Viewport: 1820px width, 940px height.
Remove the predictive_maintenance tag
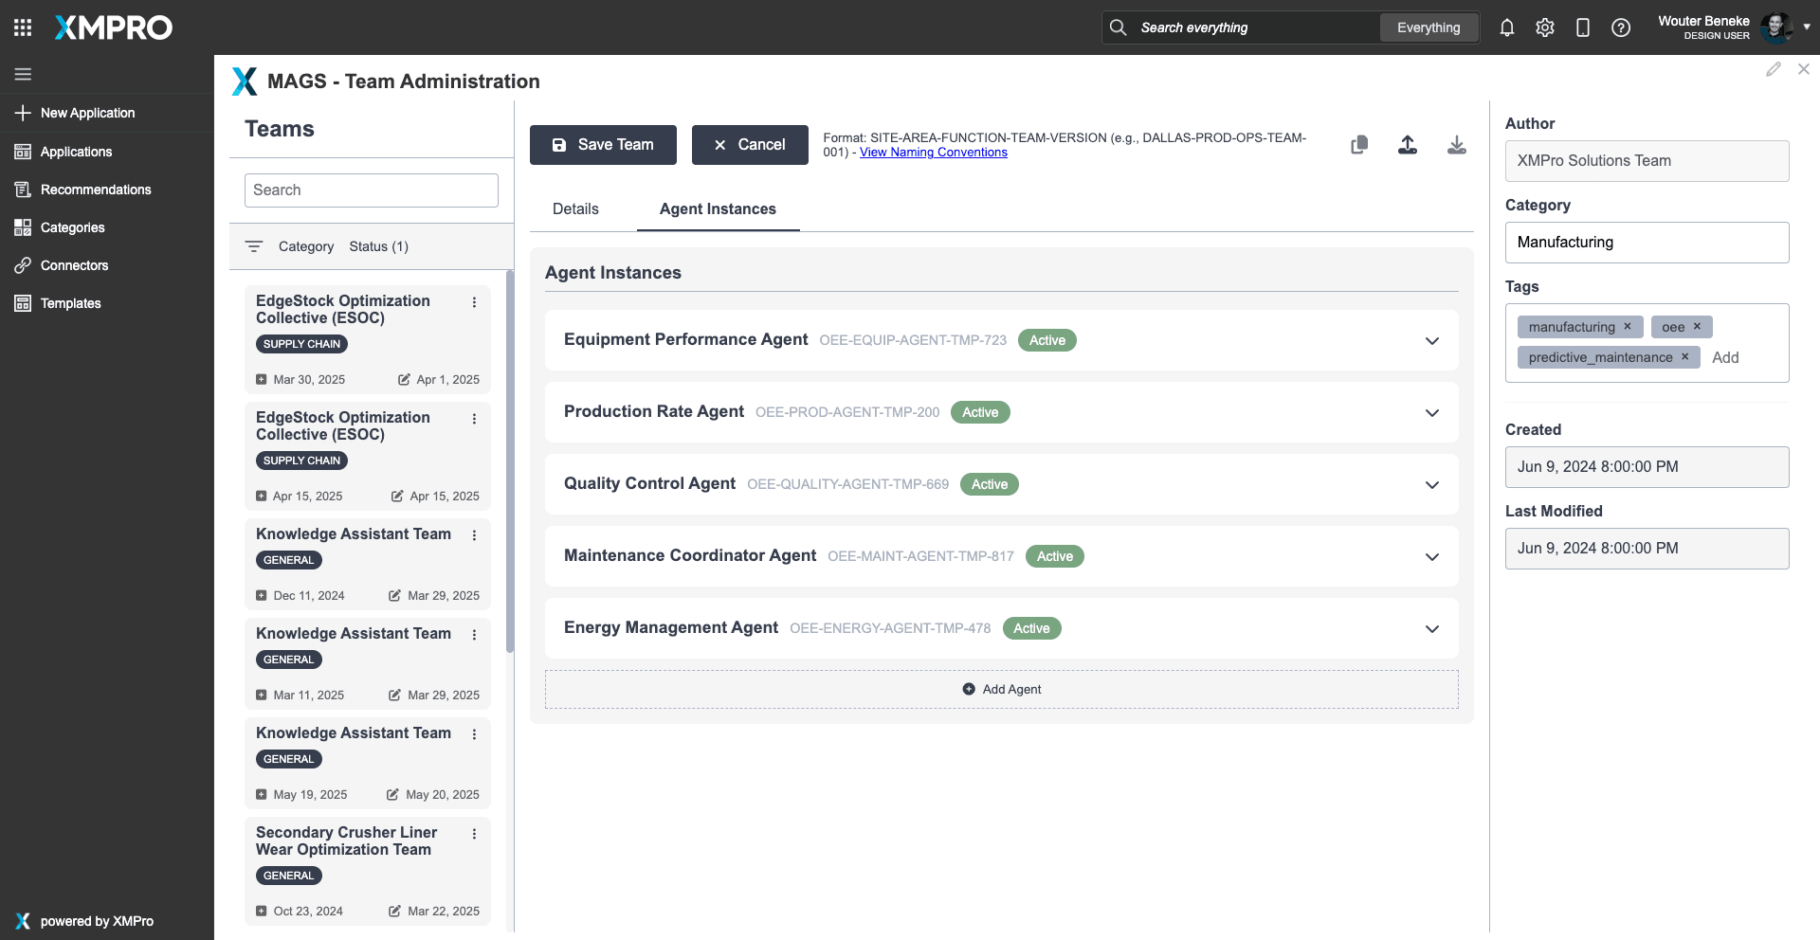1685,357
